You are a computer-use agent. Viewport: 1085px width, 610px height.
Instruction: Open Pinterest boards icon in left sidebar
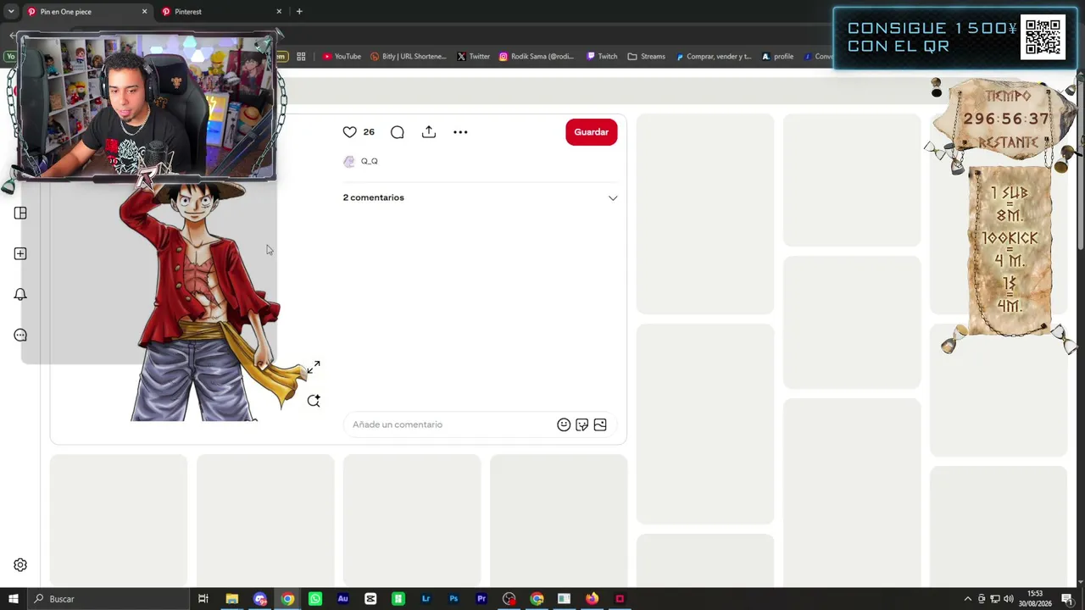pos(20,213)
